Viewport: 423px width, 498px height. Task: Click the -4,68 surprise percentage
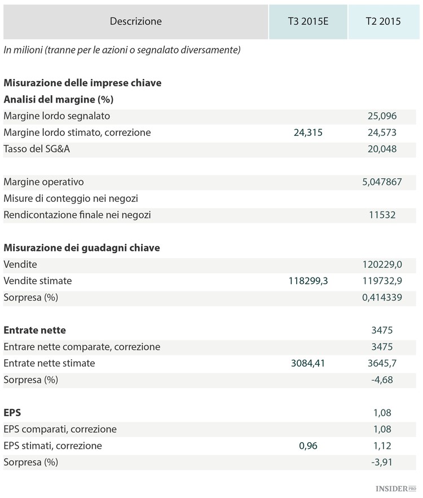(382, 380)
